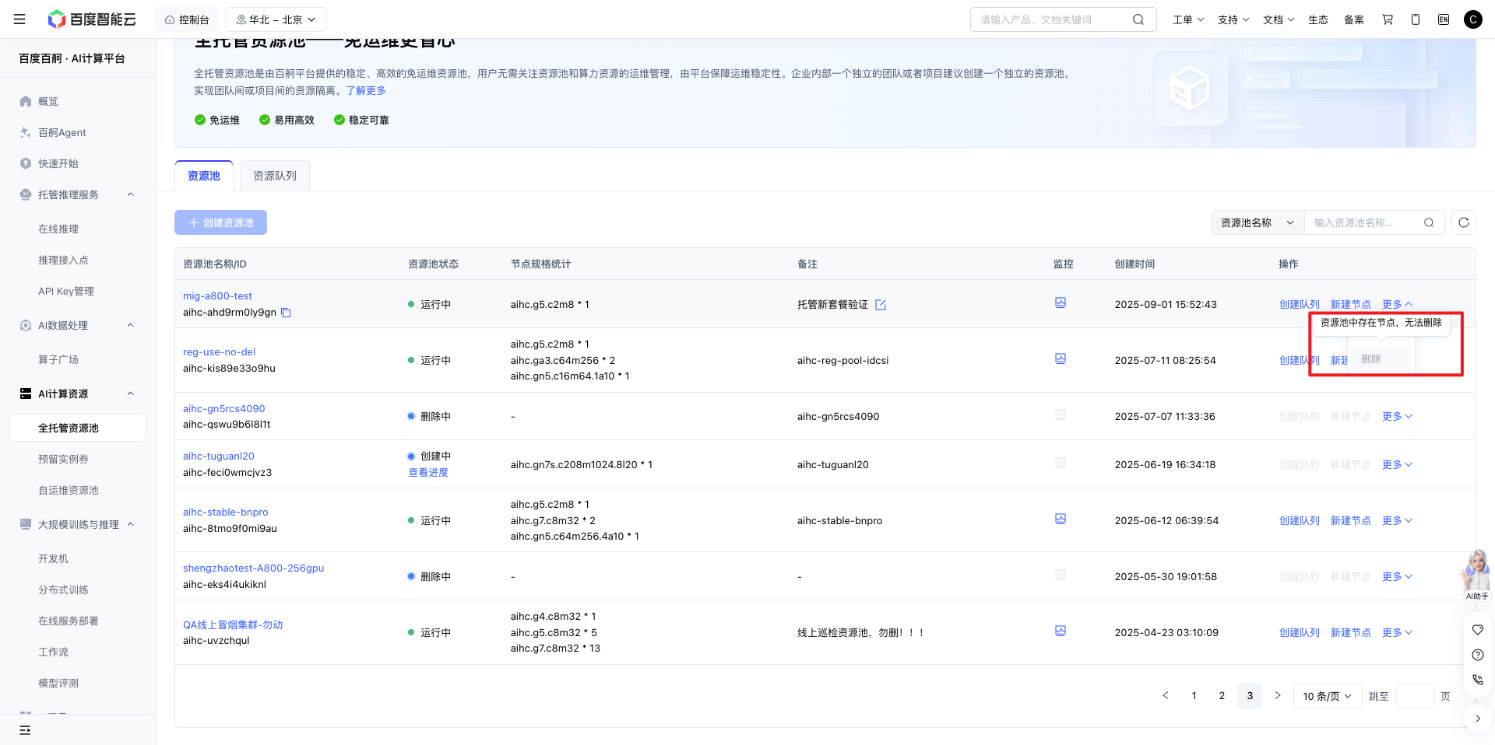
Task: Go to page 2 in pagination
Action: (x=1222, y=696)
